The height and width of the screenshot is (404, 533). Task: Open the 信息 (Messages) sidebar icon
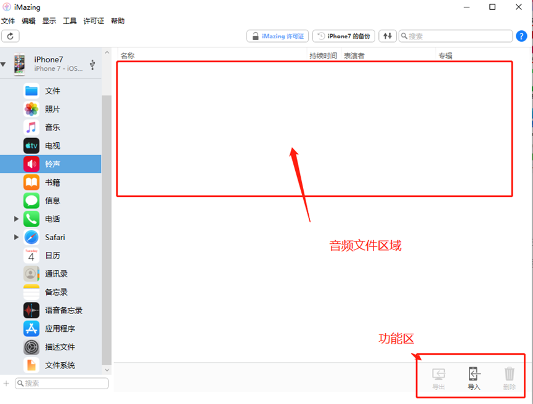[x=31, y=201]
